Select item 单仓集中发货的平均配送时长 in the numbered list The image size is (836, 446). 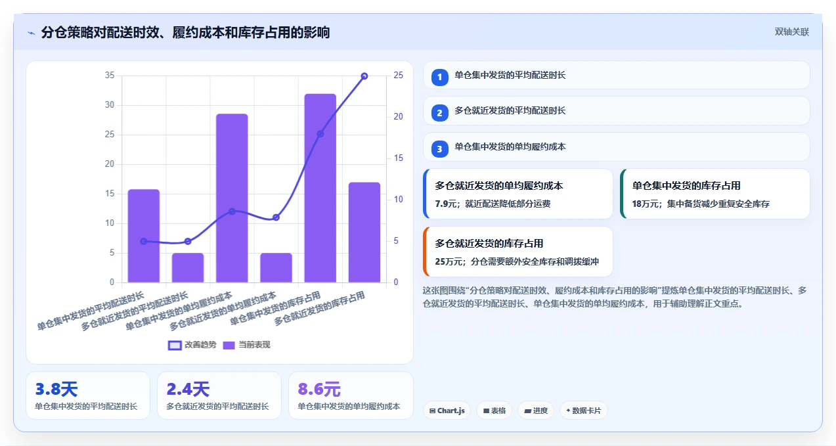point(617,75)
